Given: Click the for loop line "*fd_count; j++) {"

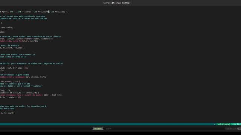Looking at the screenshot, I should (x=10, y=82).
